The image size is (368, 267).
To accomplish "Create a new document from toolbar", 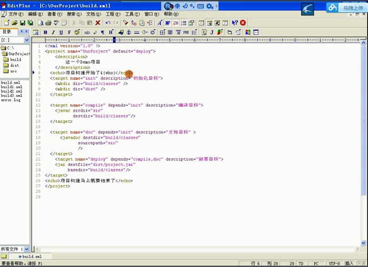I will click(x=6, y=23).
